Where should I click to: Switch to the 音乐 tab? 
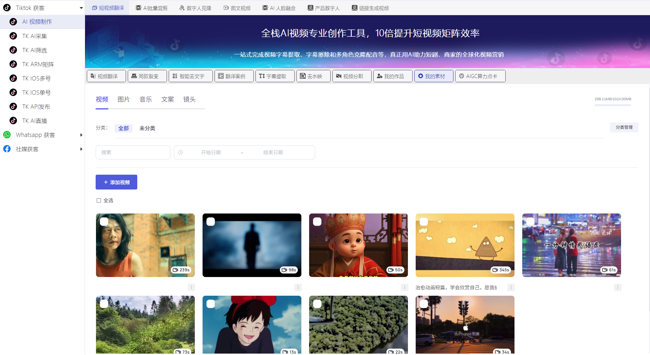point(145,99)
